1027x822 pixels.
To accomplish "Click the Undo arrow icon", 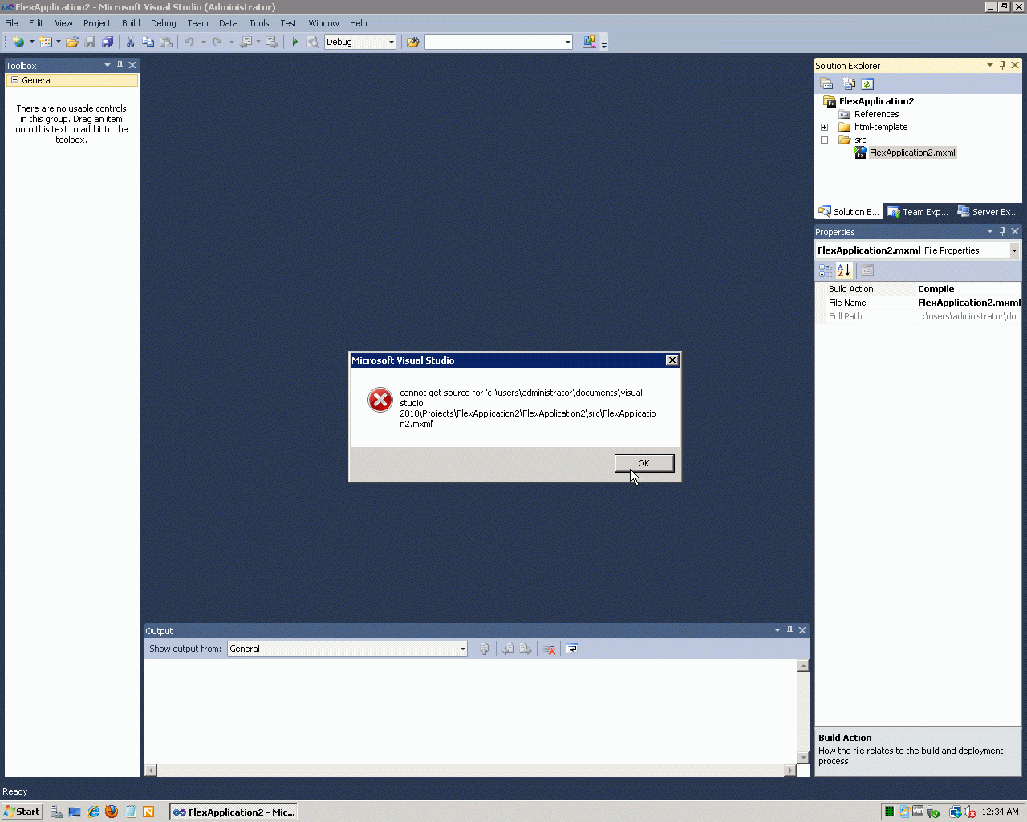I will click(x=189, y=42).
